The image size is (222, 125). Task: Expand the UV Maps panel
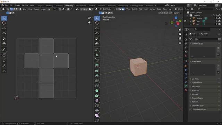(x=205, y=79)
